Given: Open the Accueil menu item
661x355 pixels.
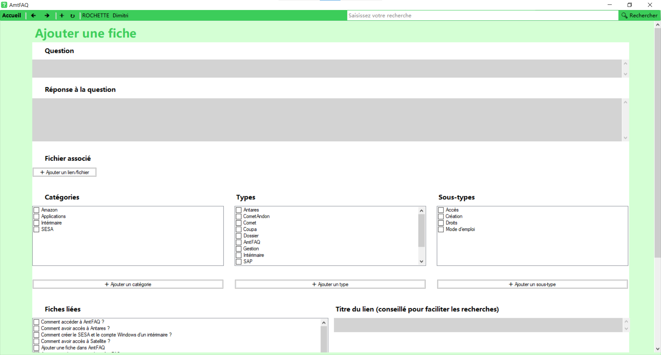Looking at the screenshot, I should 12,16.
